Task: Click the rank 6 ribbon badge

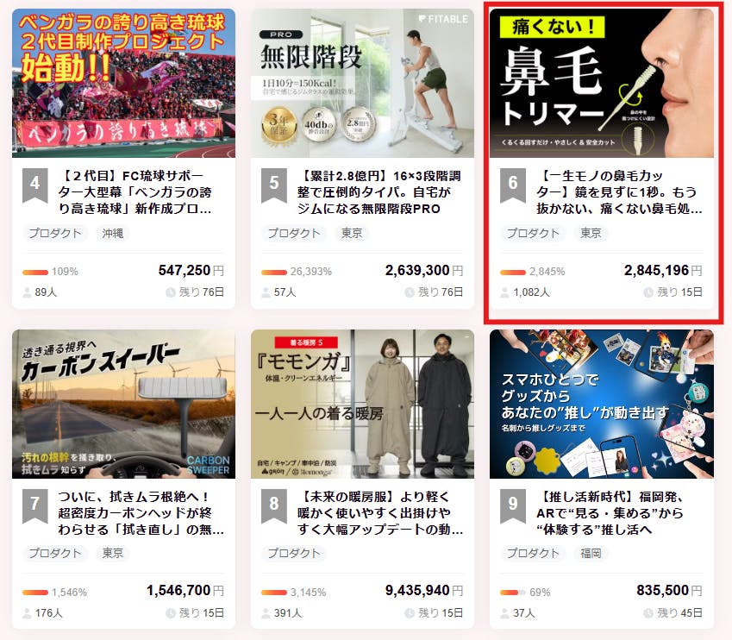Action: click(513, 186)
